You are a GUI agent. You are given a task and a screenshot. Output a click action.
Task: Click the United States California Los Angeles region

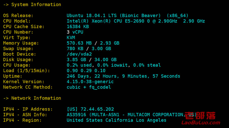coord(117,120)
